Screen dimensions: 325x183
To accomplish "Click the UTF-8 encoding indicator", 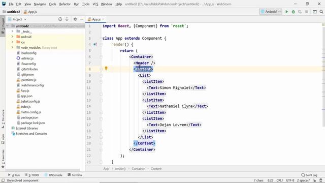I will click(290, 180).
